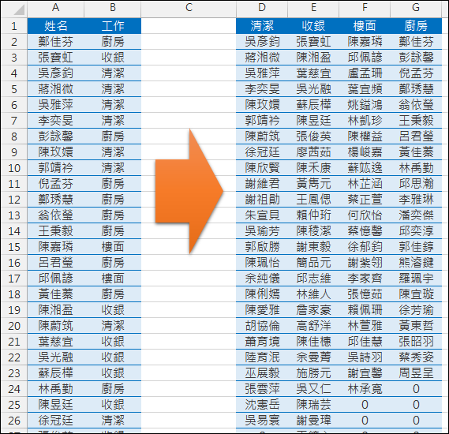Select cell 陳湘盈 in column E
Viewport: 449px width, 434px height.
click(313, 58)
